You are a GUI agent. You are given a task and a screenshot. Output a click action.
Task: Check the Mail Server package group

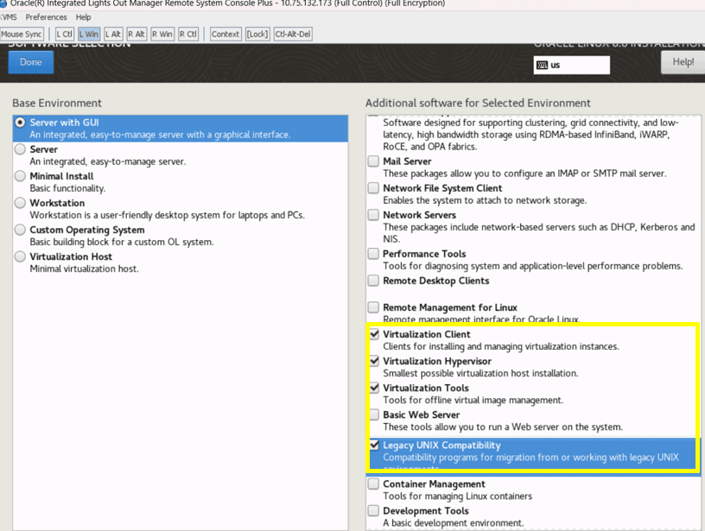[374, 161]
